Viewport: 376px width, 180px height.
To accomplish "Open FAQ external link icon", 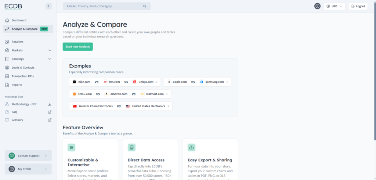I will point(50,112).
